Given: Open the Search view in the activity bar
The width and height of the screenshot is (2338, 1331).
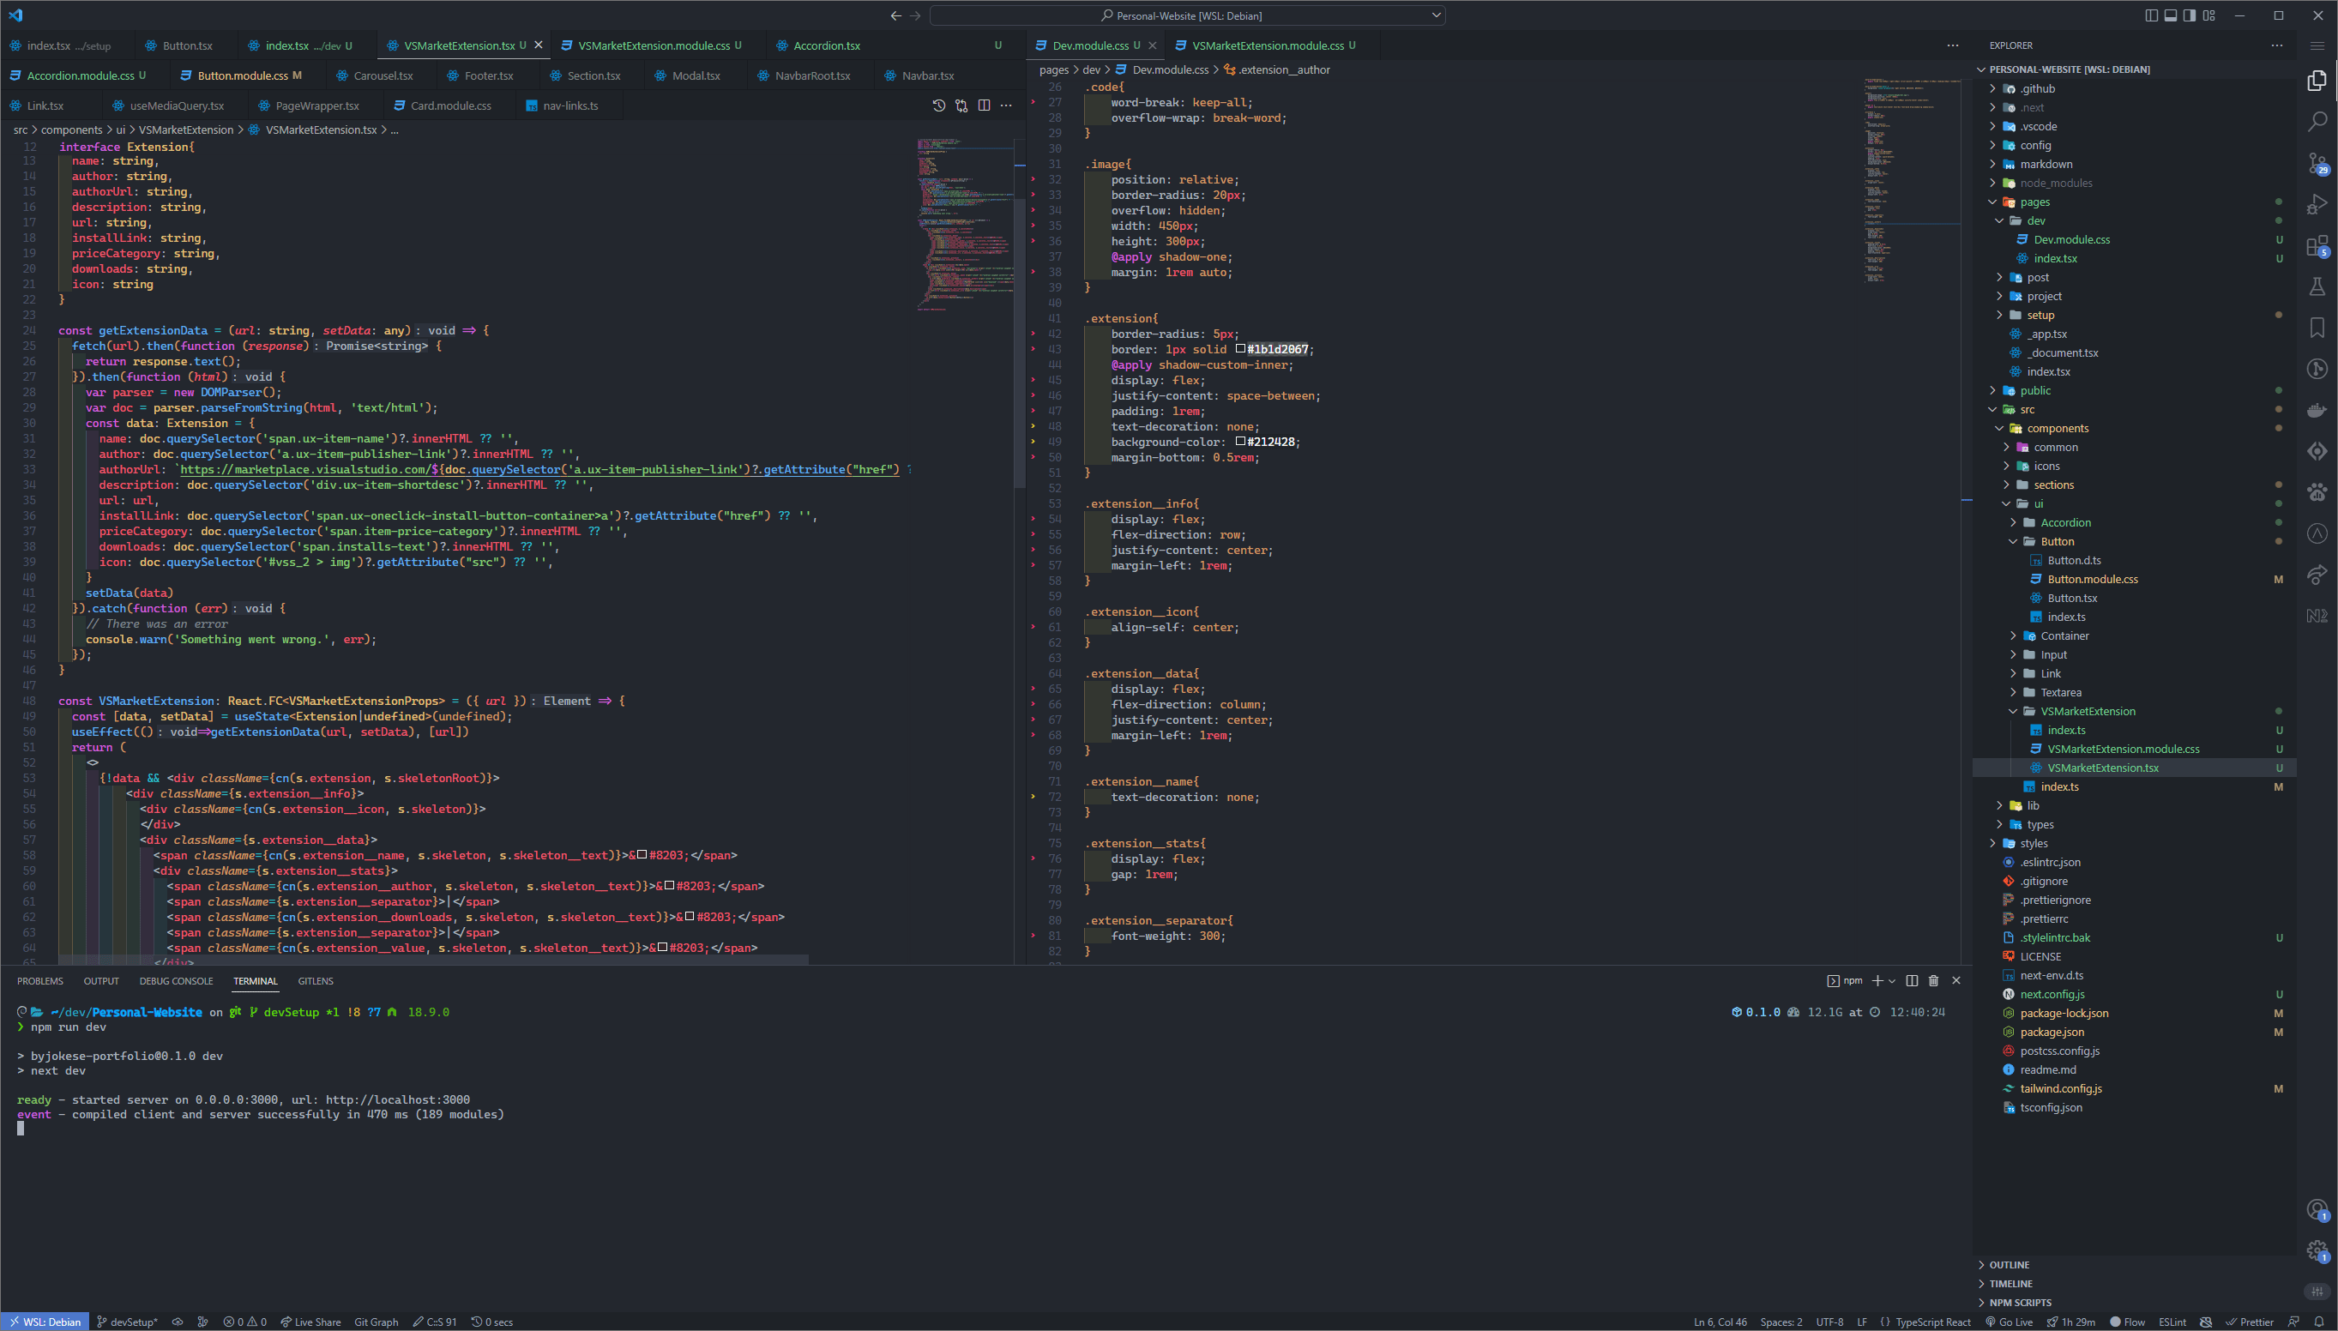Looking at the screenshot, I should coord(2316,122).
